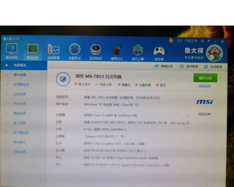Open the 问题反馈 feedback link
Screen dimensions: 234x187
pos(191,41)
